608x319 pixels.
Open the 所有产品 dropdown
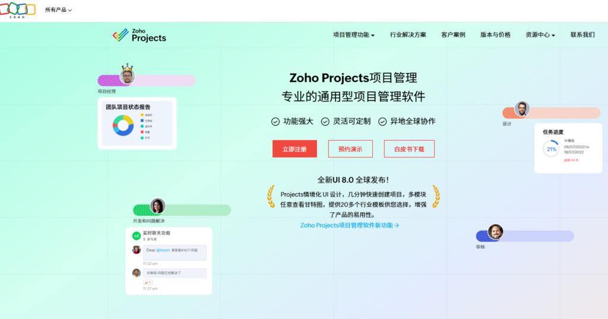(x=58, y=10)
